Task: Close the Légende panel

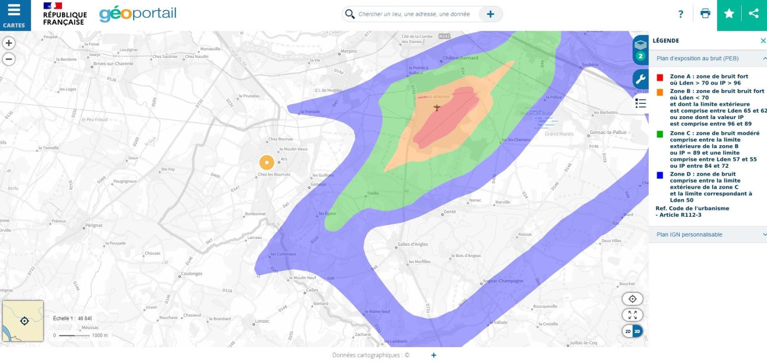Action: 763,41
